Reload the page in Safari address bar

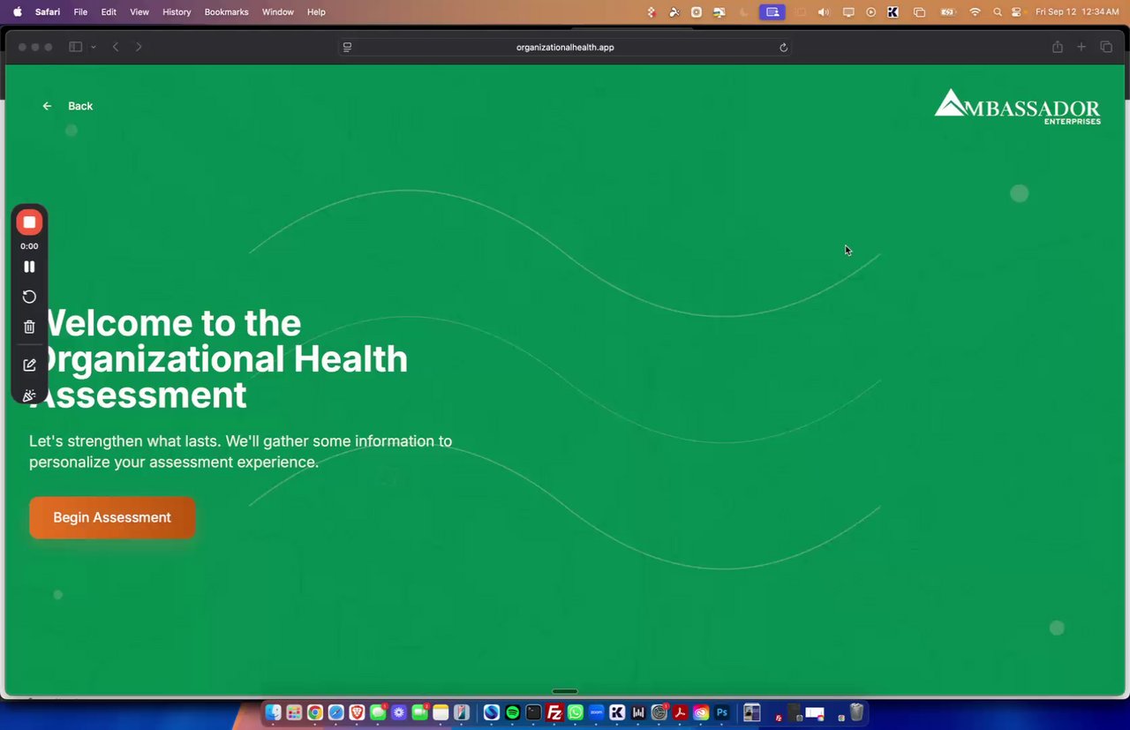point(783,48)
